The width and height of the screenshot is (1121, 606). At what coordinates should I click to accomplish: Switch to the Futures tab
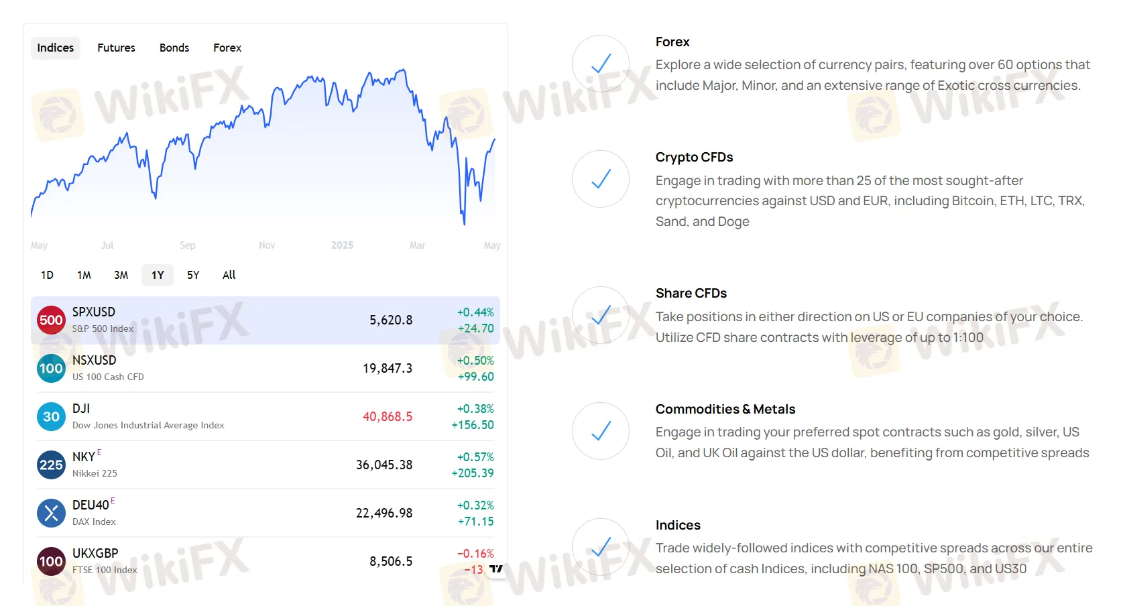pos(116,48)
